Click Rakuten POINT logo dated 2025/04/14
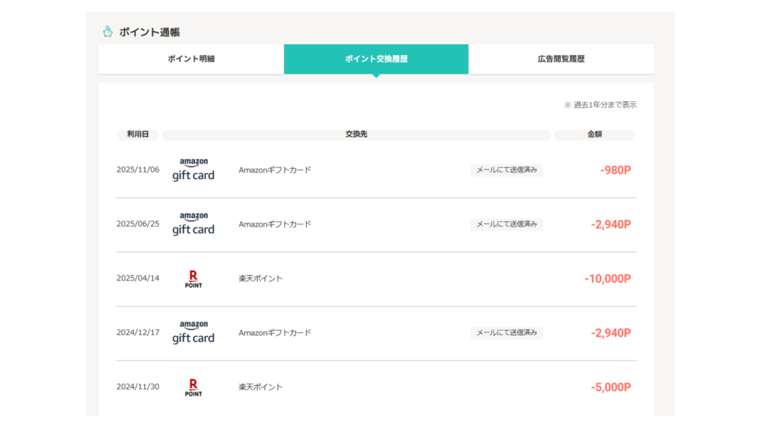This screenshot has height=428, width=761. (x=193, y=279)
